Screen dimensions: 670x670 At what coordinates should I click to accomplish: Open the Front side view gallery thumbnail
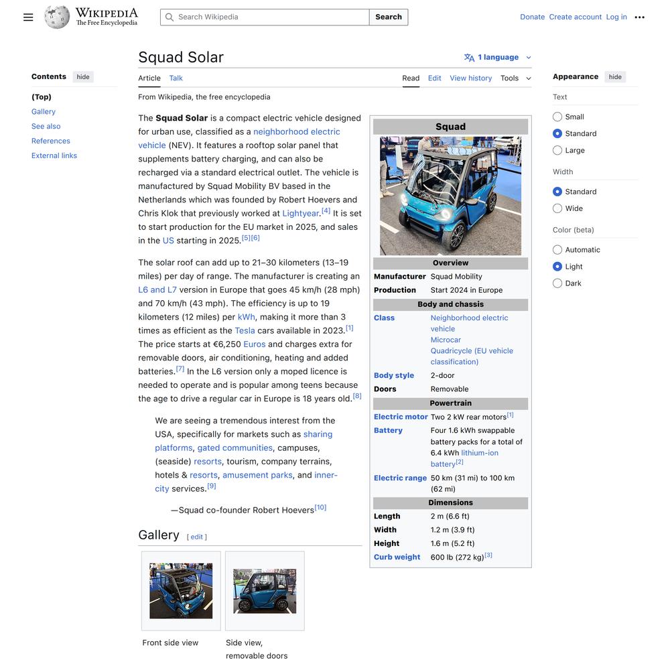[x=181, y=590]
